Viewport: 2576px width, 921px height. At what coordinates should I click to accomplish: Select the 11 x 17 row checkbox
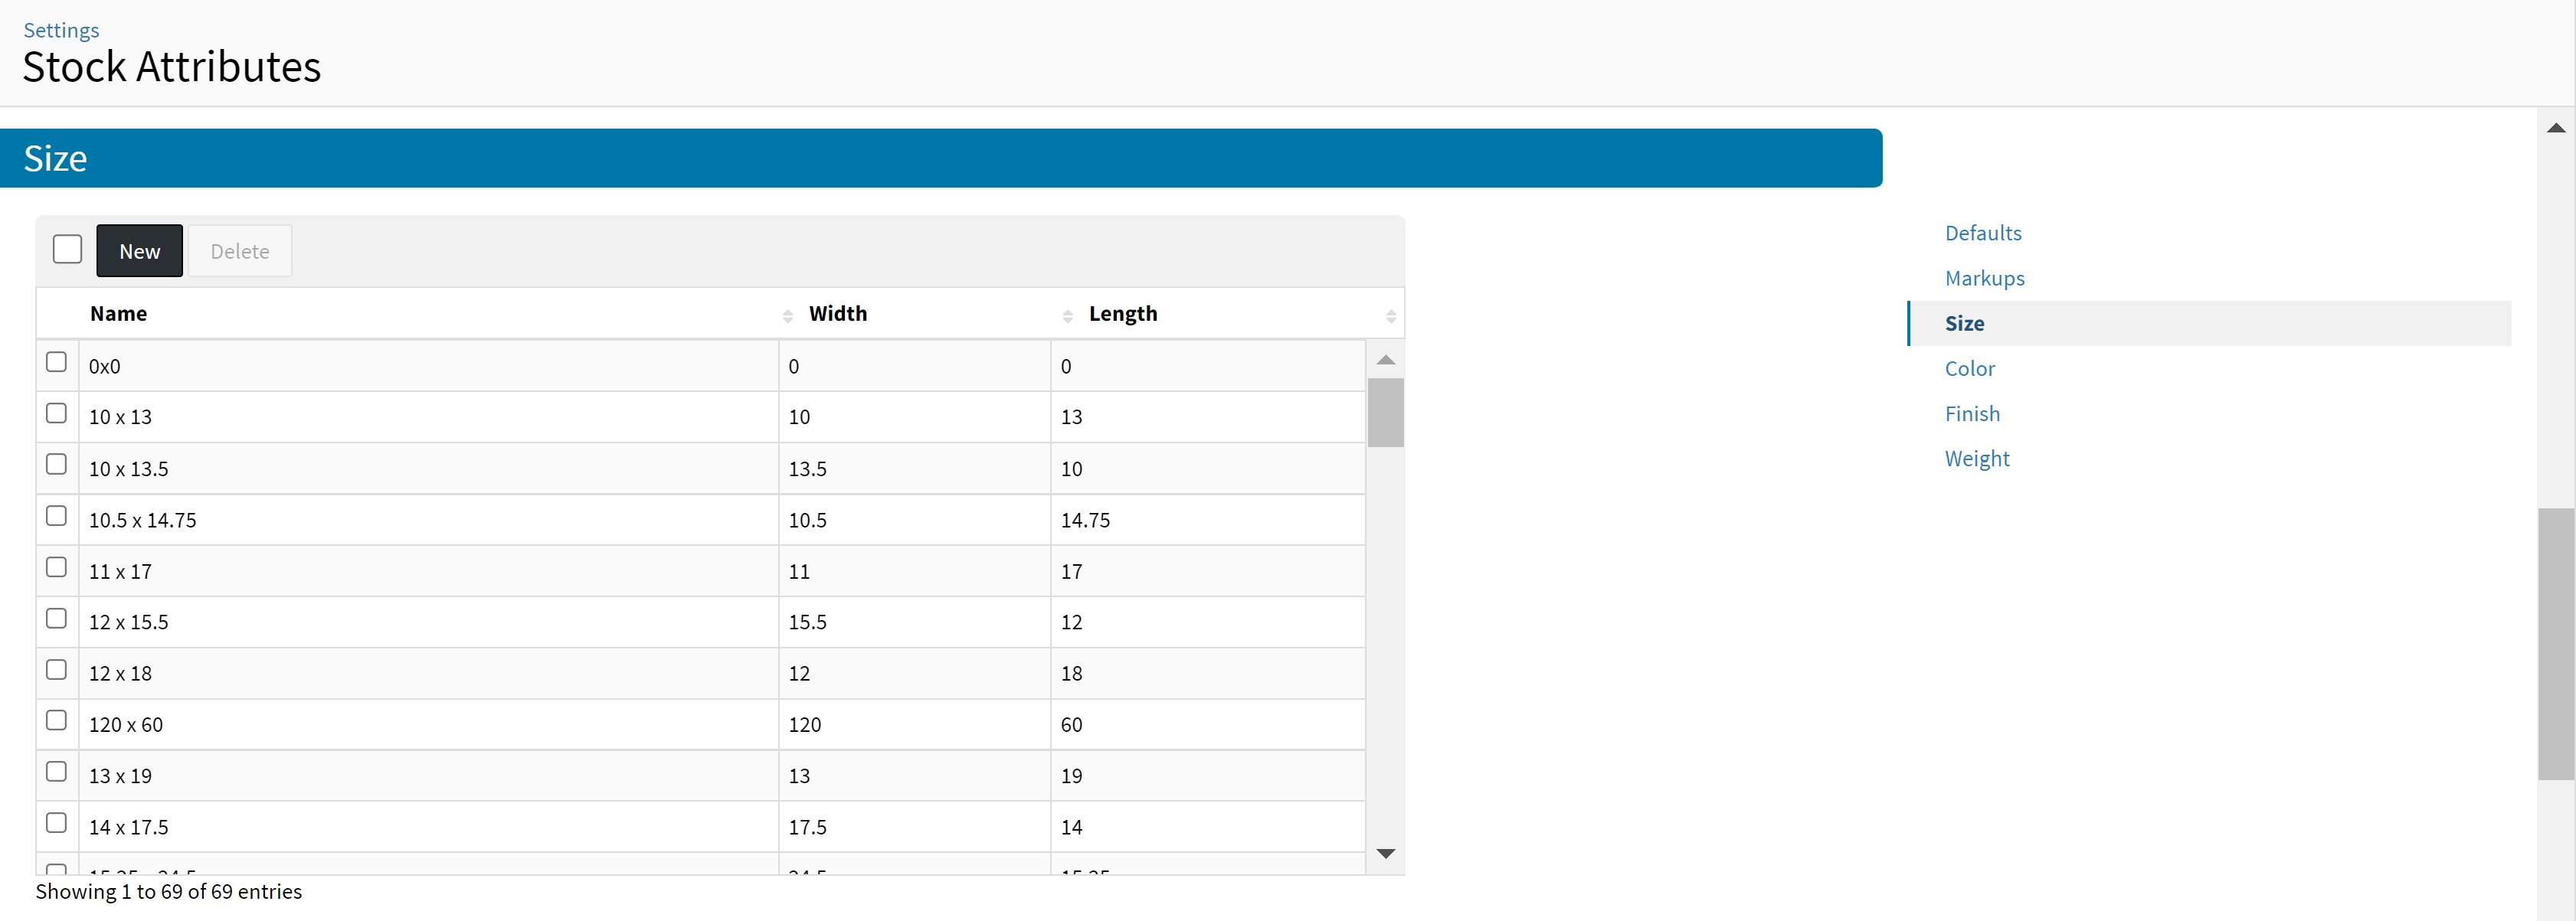click(57, 567)
